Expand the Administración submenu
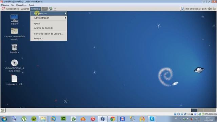217x122 pixels. pos(49,18)
